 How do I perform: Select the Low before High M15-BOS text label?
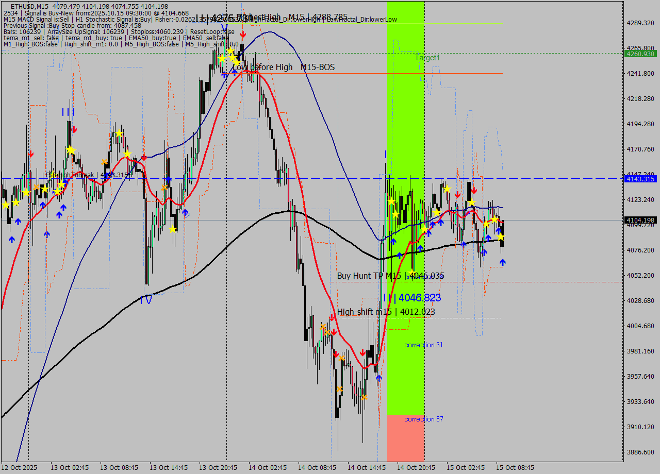tap(283, 67)
